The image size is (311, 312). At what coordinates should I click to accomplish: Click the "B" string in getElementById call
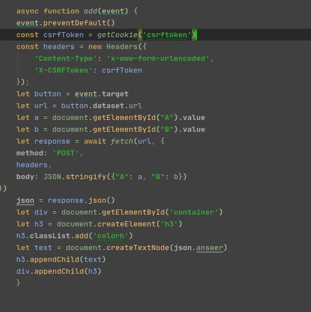point(166,130)
